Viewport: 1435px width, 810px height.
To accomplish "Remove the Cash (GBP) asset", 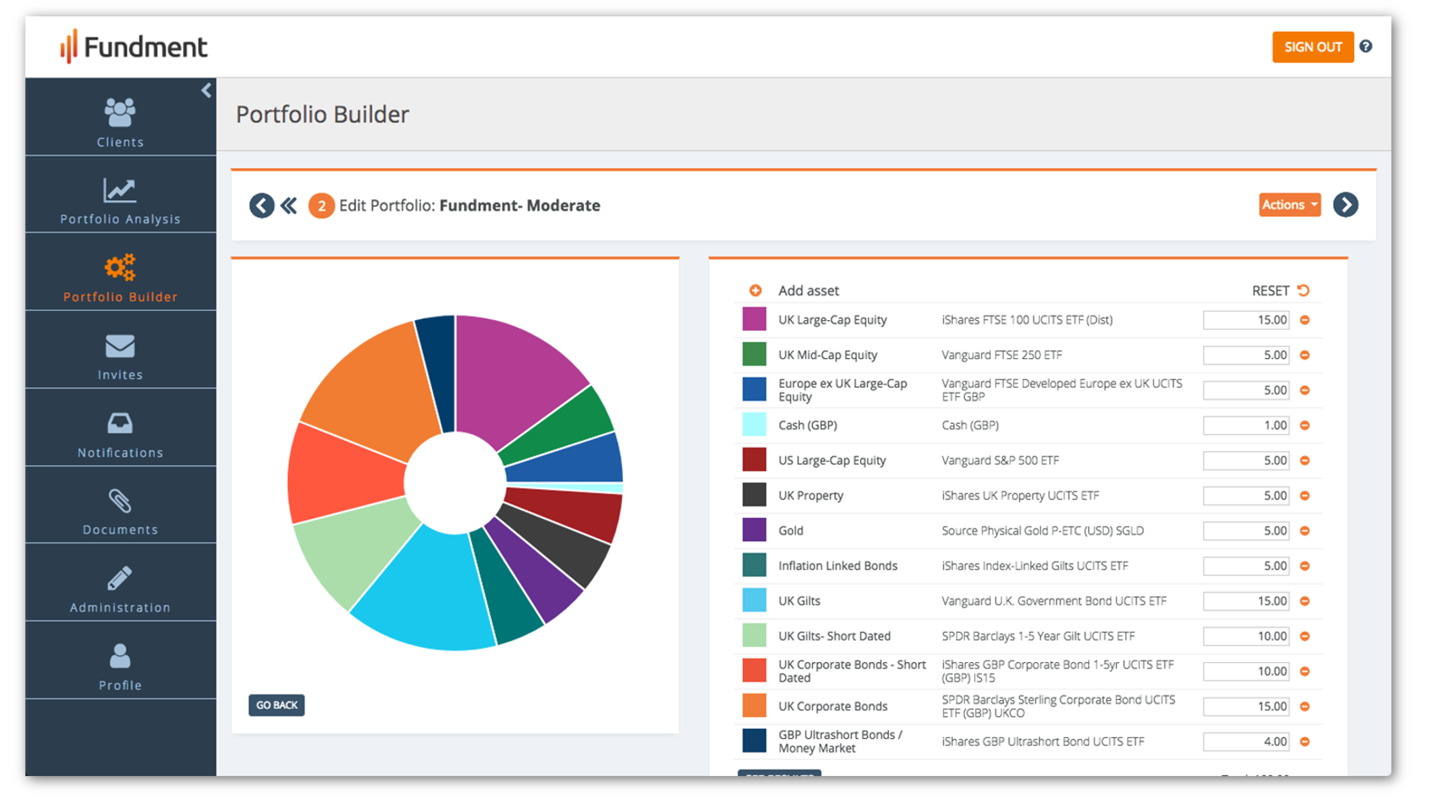I will 1305,425.
